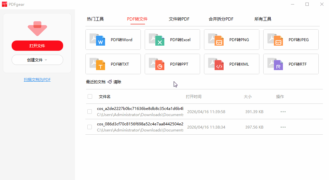Click the broom icon beside 清除
Image resolution: width=329 pixels, height=180 pixels.
(x=110, y=82)
